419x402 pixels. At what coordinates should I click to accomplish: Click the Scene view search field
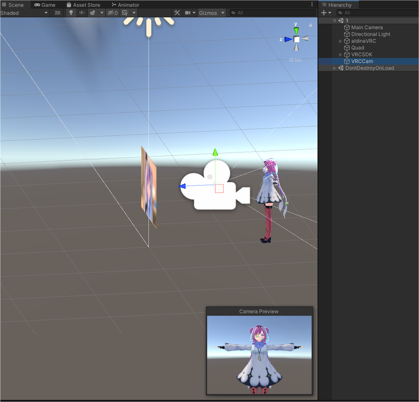coord(273,13)
